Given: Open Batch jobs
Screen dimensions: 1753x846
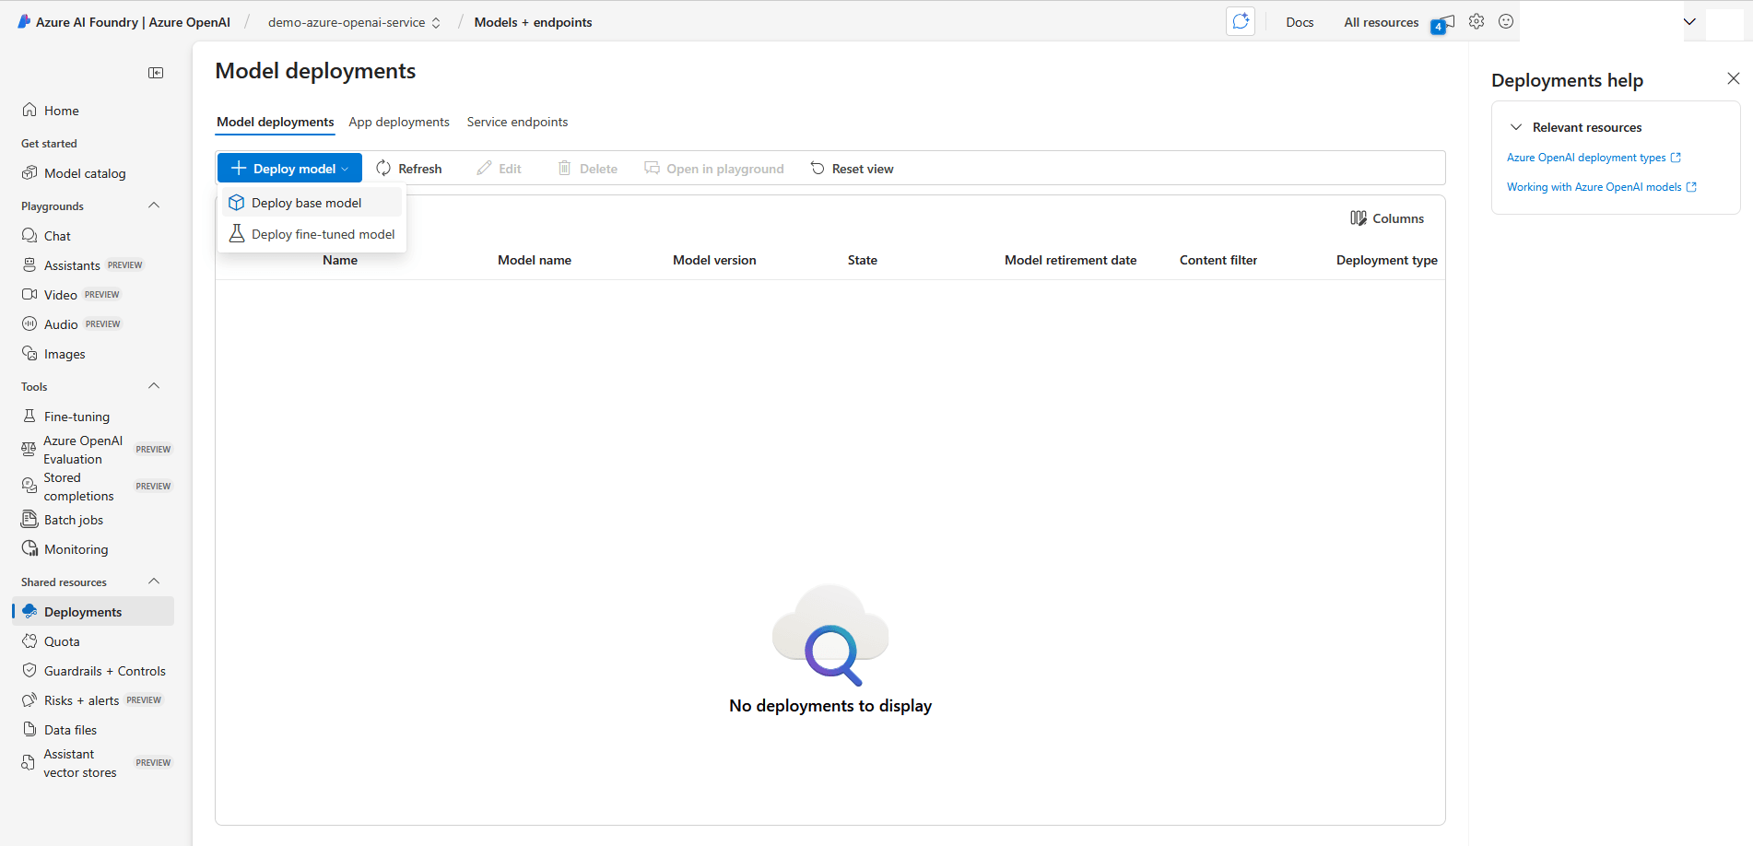Looking at the screenshot, I should click(73, 519).
